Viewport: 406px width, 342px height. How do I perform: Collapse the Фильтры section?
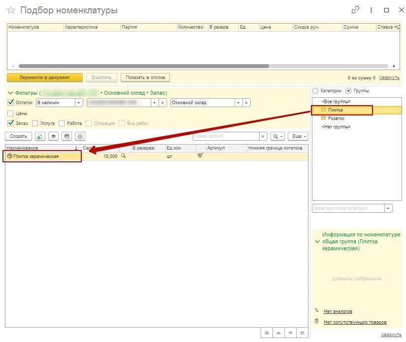(10, 93)
